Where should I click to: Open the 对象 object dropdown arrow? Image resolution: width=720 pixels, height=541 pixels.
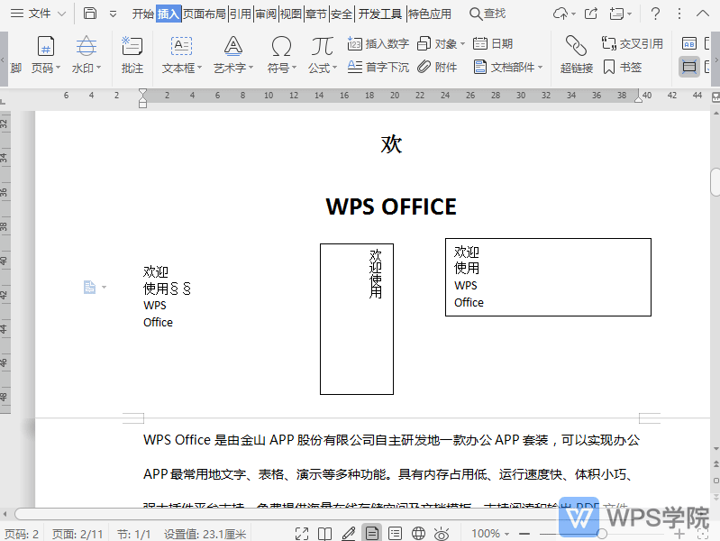(x=462, y=44)
